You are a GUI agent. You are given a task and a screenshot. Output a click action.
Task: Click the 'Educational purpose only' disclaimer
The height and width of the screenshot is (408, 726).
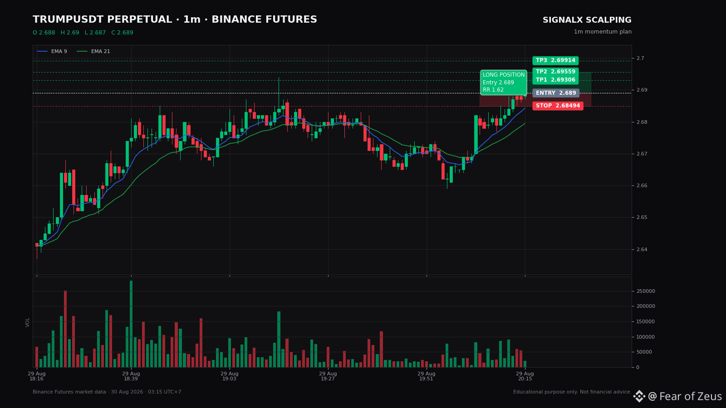click(x=572, y=392)
